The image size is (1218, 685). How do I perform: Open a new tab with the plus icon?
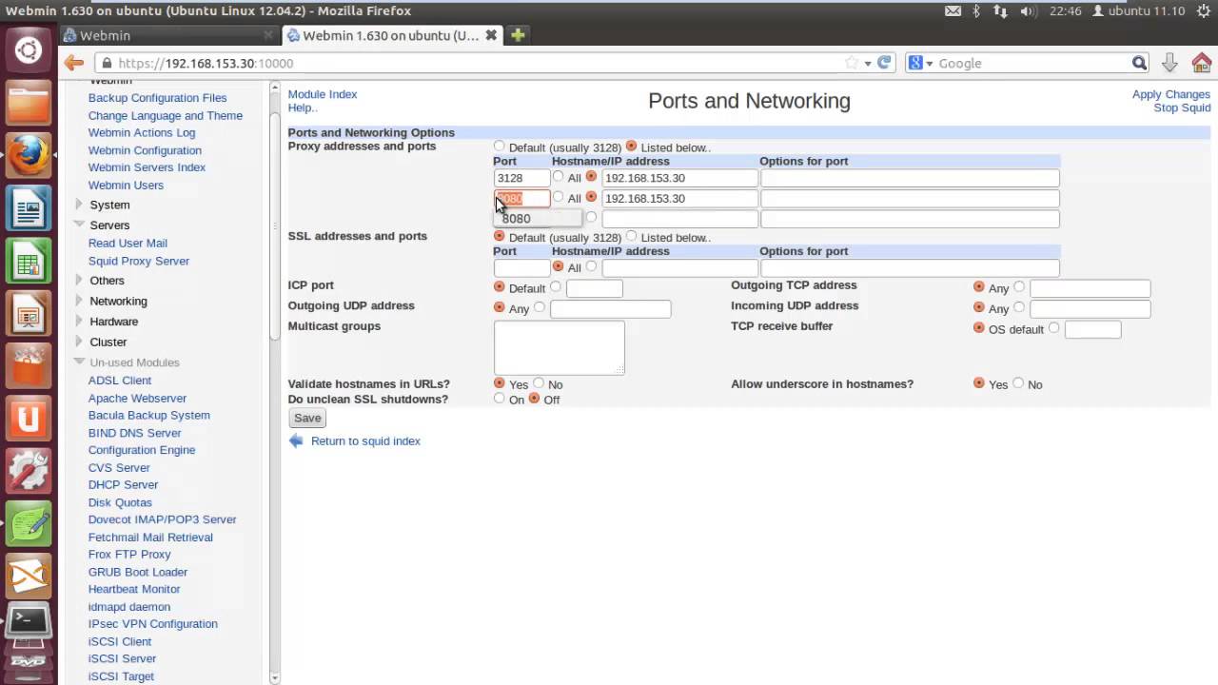tap(518, 35)
